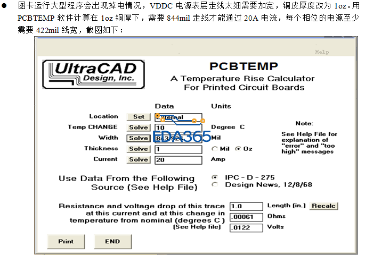365x255 pixels.
Task: Solve for copper Thickness
Action: click(139, 149)
